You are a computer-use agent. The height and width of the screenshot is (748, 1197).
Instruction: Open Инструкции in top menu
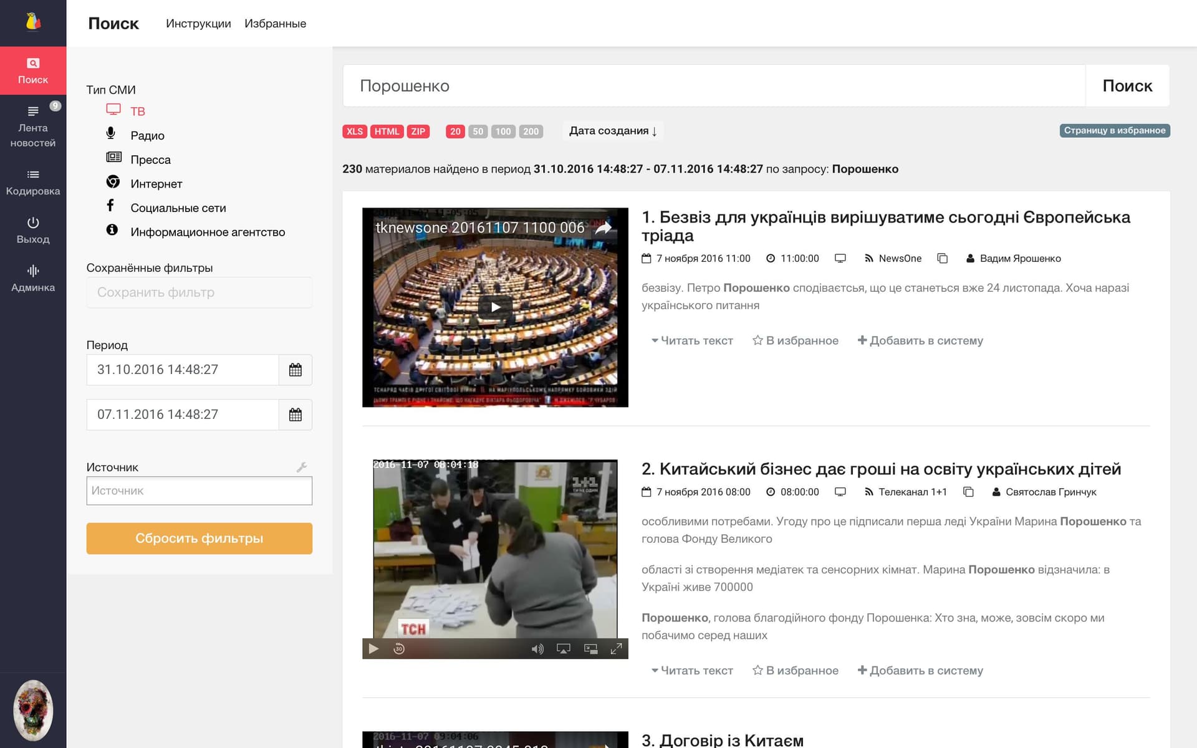pyautogui.click(x=198, y=23)
